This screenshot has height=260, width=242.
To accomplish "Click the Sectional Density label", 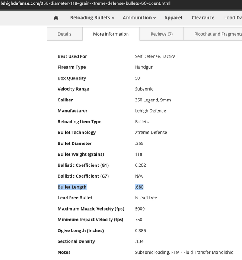I will (x=76, y=241).
